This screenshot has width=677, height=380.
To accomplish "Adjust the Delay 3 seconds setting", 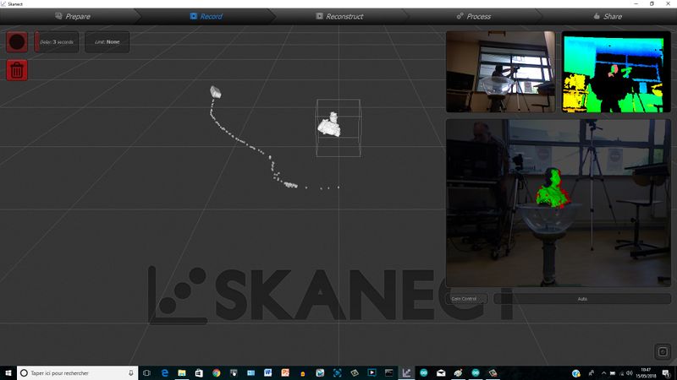I will (x=57, y=41).
